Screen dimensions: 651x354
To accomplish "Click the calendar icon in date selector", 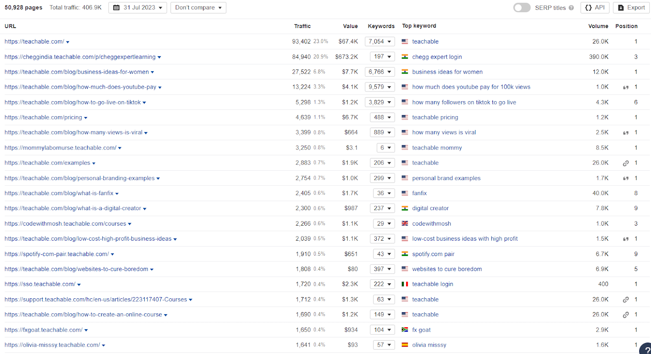I will (116, 8).
